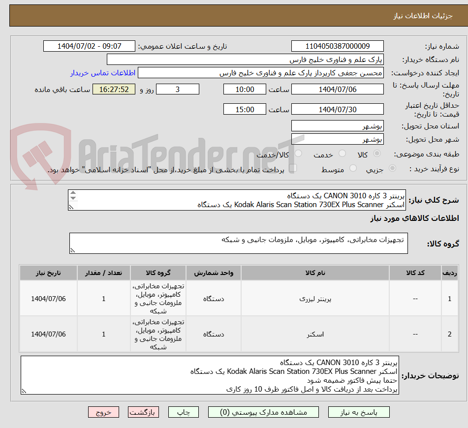
Task: Click the 'کد کالا' column header
Action: click(x=415, y=273)
